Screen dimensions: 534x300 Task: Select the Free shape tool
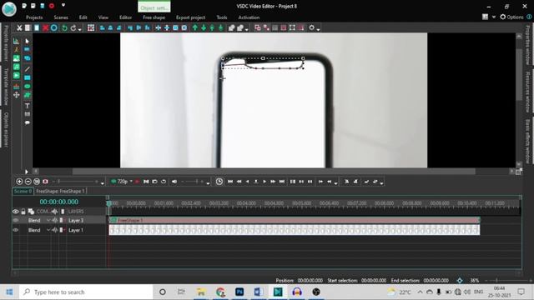[28, 95]
